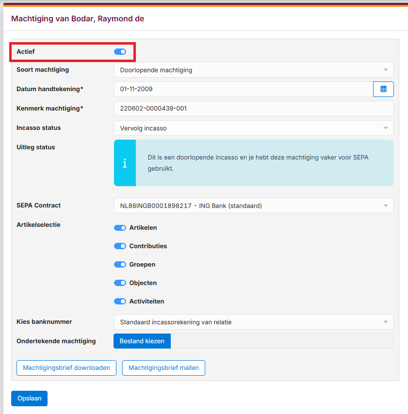
Task: Open the Soort machtiging dropdown
Action: [253, 70]
